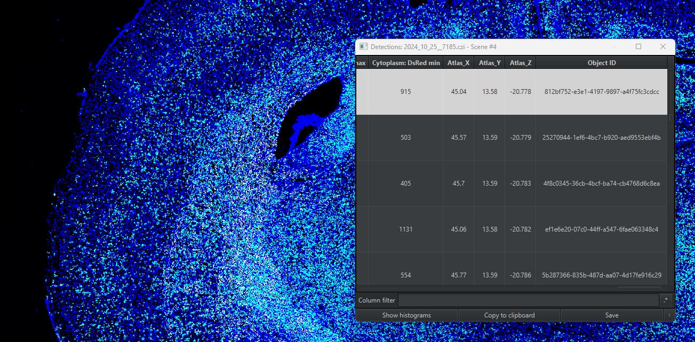Copy the detections table to clipboard
Image resolution: width=695 pixels, height=342 pixels.
tap(508, 315)
